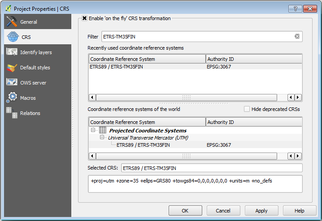Enable Hide deprecated CRSs checkbox
The width and height of the screenshot is (322, 221).
[247, 109]
